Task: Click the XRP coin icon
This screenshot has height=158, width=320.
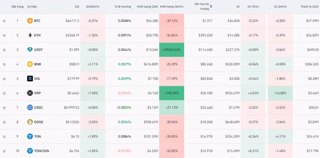Action: pyautogui.click(x=30, y=93)
